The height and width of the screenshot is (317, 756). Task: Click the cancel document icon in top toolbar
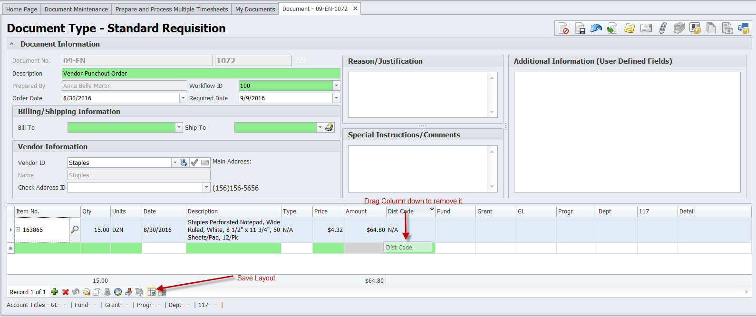[x=563, y=29]
